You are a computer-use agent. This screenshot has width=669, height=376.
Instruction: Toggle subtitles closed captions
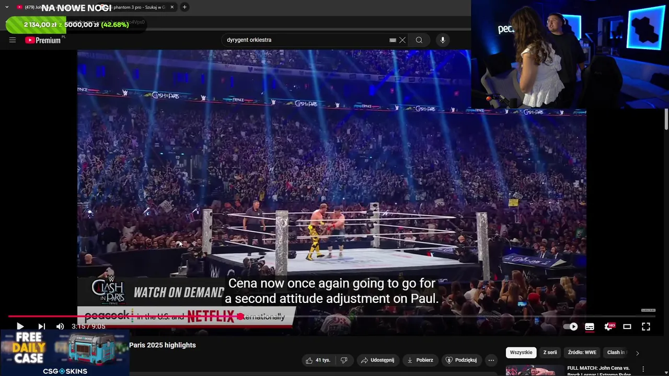[590, 327]
